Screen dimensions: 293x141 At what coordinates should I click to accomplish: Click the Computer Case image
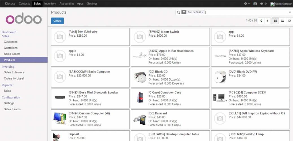pyautogui.click(x=140, y=97)
